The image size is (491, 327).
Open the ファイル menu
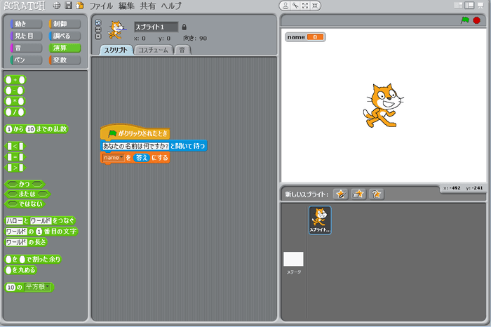[x=101, y=6]
